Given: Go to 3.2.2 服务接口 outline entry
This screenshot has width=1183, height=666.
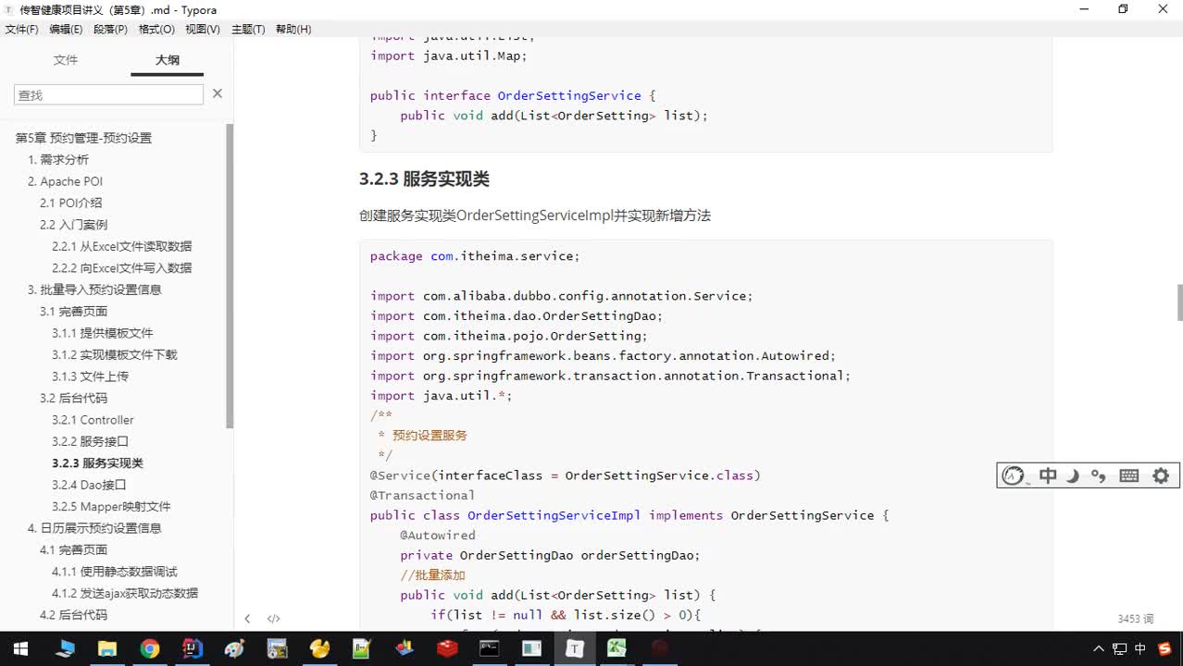Looking at the screenshot, I should click(x=90, y=442).
